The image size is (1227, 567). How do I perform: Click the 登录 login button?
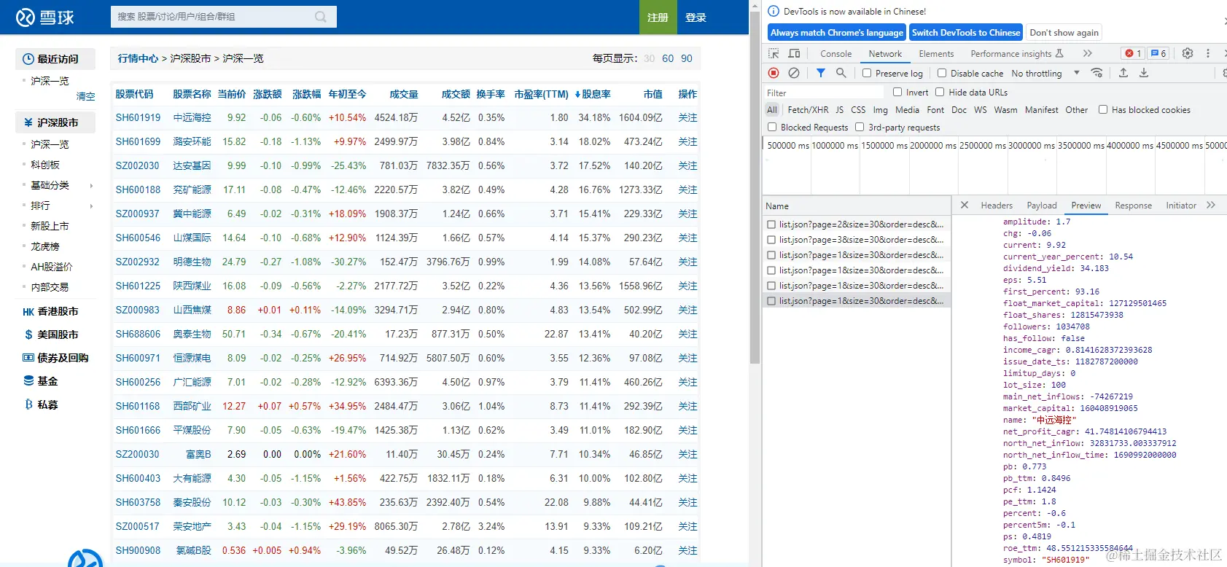[x=696, y=17]
